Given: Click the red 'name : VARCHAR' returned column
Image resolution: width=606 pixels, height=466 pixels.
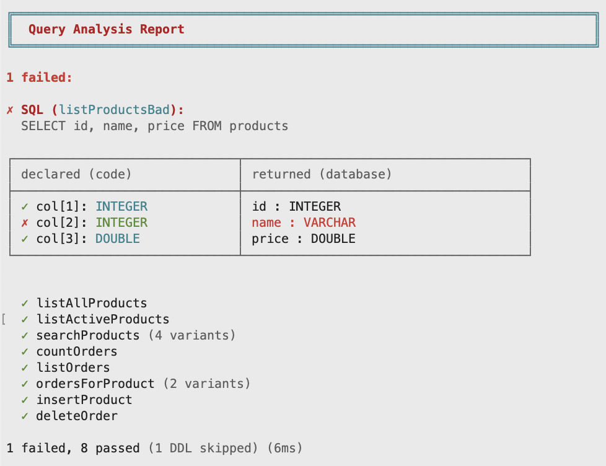Looking at the screenshot, I should click(304, 223).
